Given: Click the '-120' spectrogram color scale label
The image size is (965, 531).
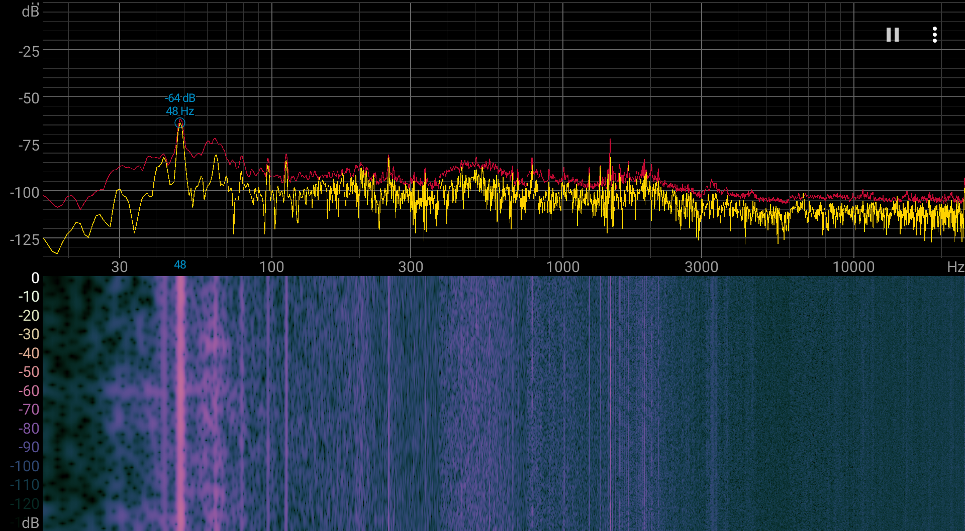Looking at the screenshot, I should [x=25, y=504].
